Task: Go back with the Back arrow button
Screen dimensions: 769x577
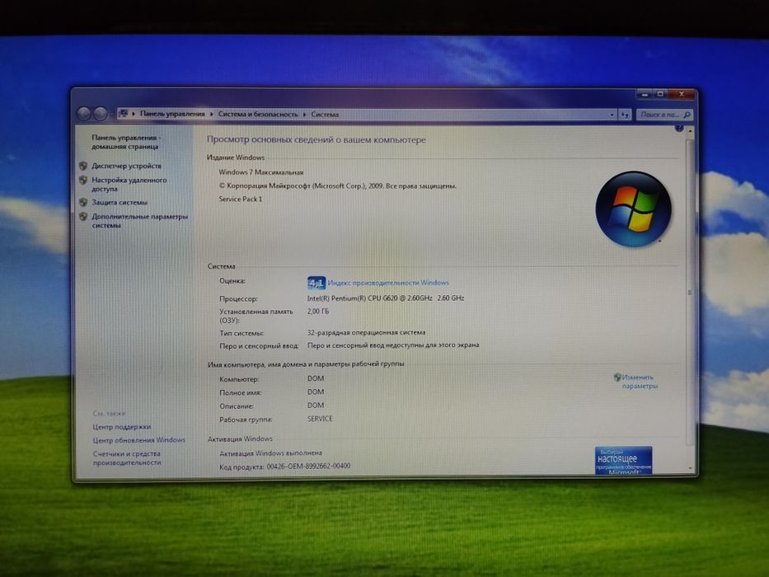Action: [x=84, y=114]
